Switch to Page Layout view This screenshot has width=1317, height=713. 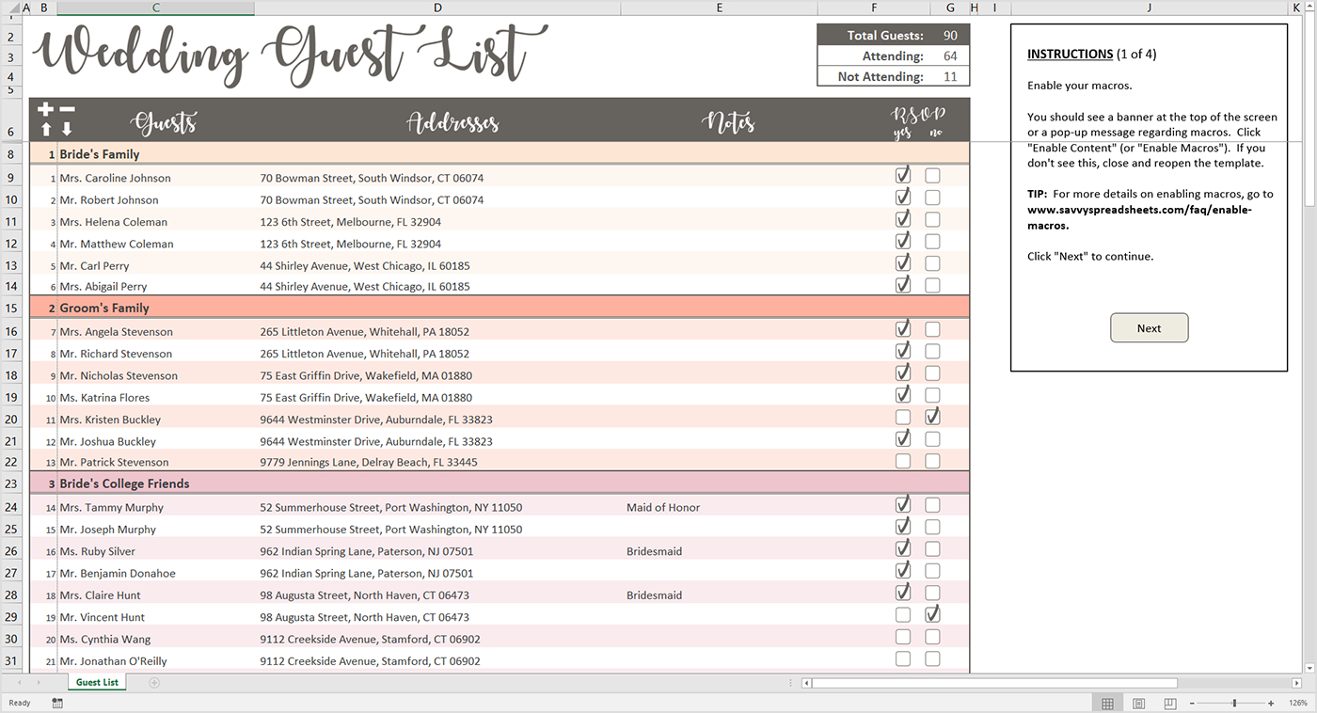1139,704
